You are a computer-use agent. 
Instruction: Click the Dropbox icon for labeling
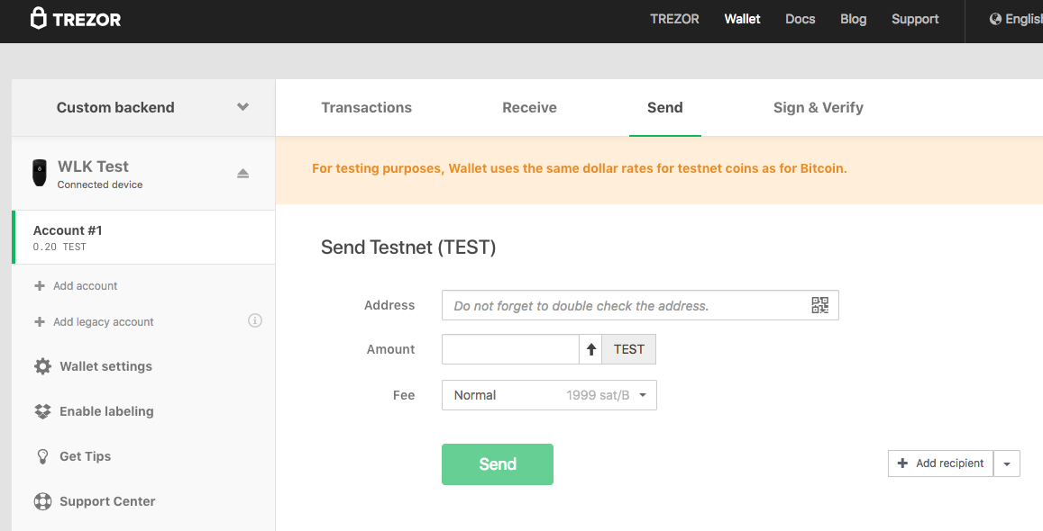(x=42, y=411)
